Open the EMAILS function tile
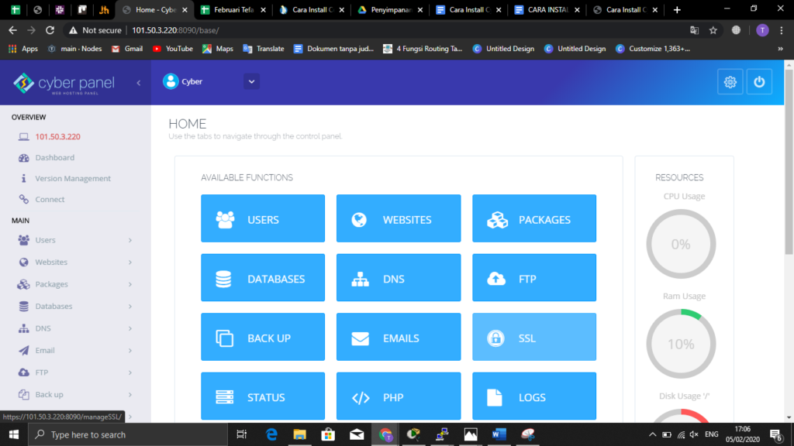This screenshot has height=446, width=794. pos(399,337)
